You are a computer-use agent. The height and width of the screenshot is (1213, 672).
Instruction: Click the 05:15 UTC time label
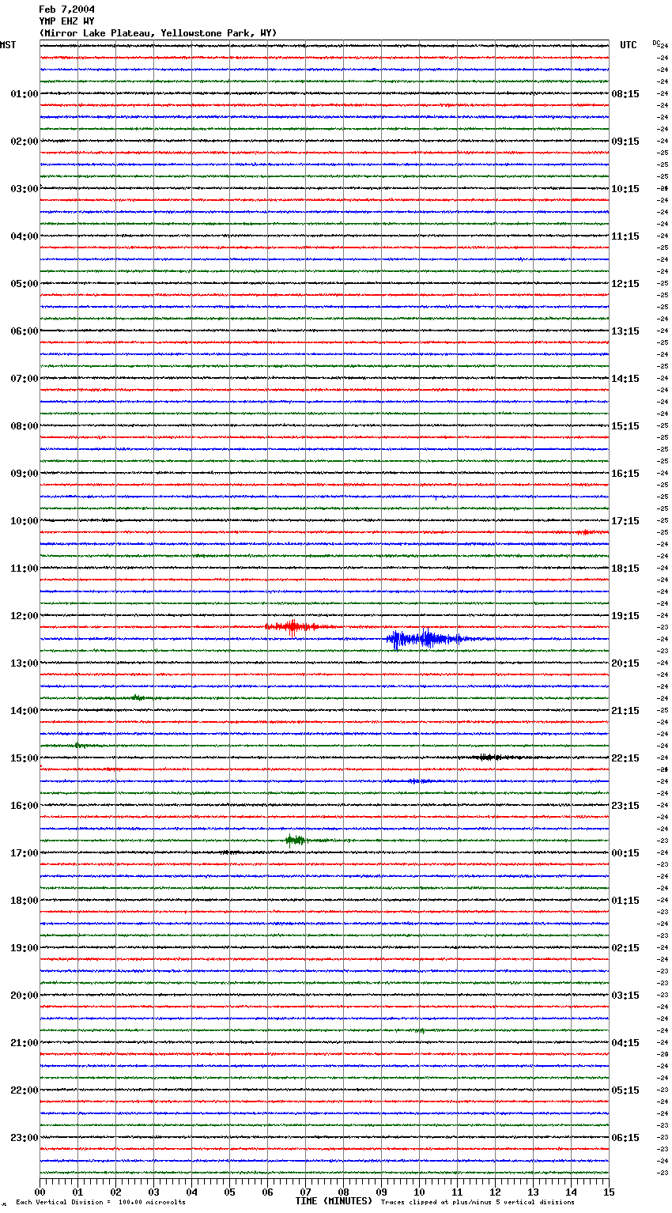pyautogui.click(x=625, y=1090)
